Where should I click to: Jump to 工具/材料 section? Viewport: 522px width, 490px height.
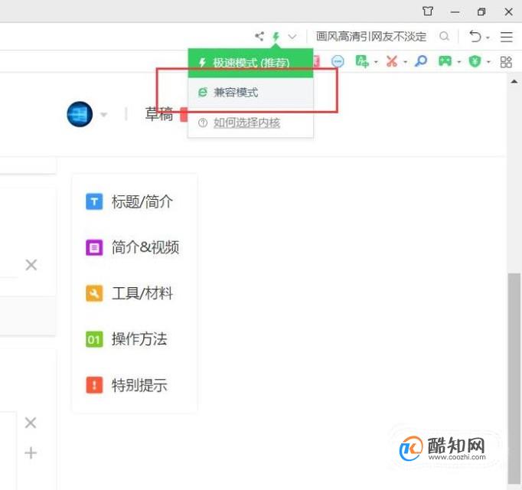coord(142,293)
